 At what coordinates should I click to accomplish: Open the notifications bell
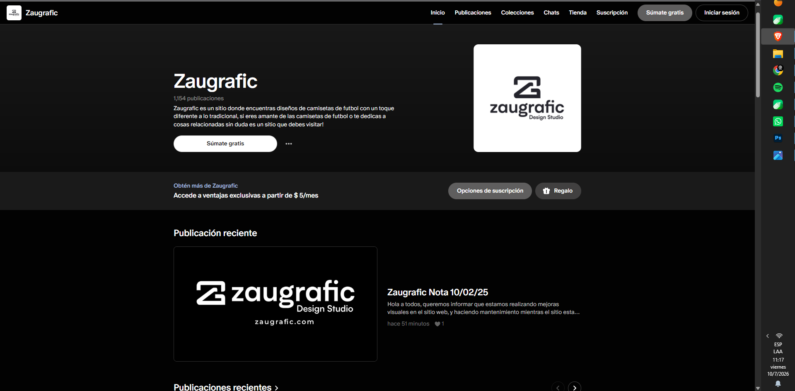click(x=778, y=384)
